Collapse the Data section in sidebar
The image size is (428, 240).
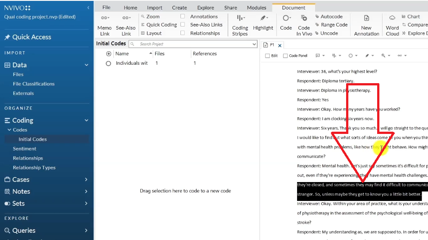point(86,65)
